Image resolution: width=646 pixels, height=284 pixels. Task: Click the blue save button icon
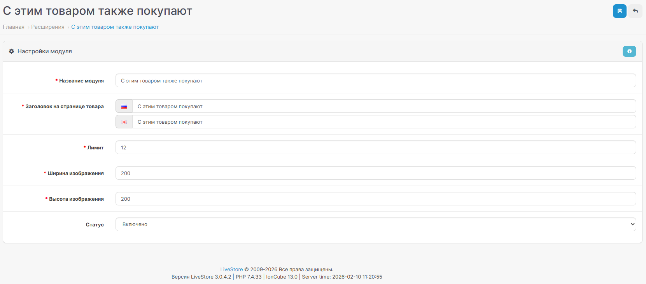point(620,11)
